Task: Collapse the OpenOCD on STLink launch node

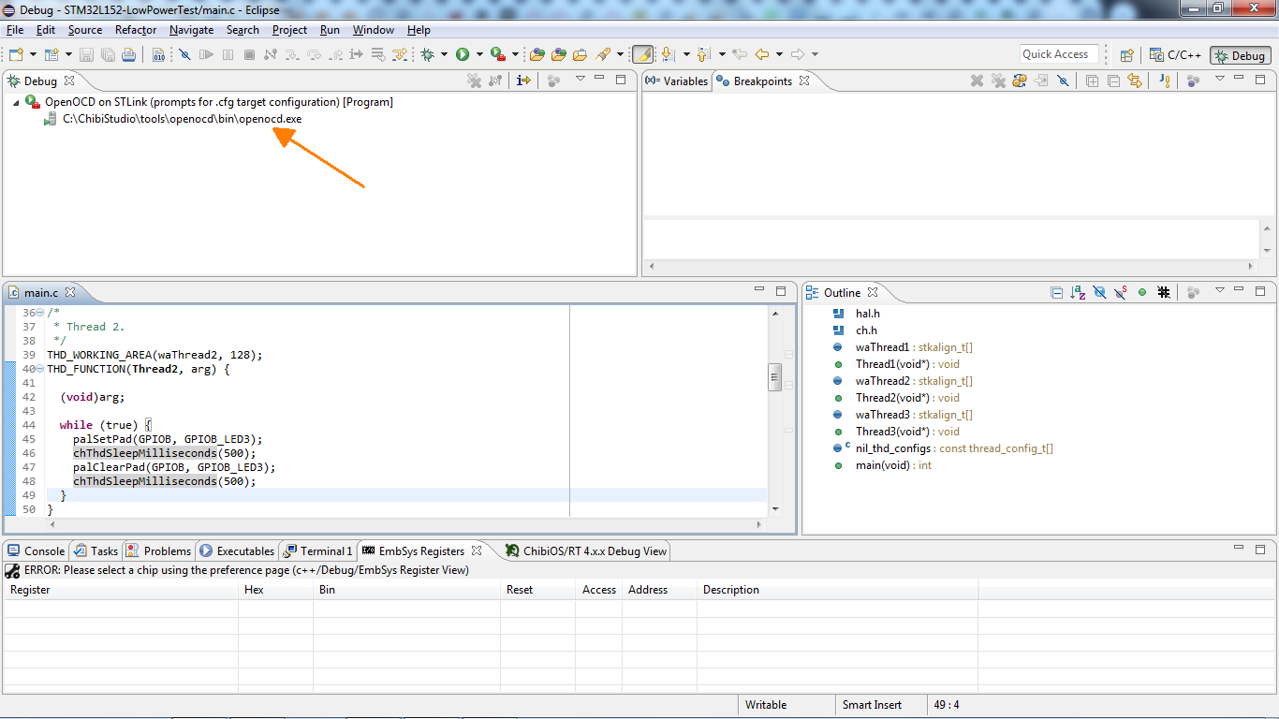Action: point(16,102)
